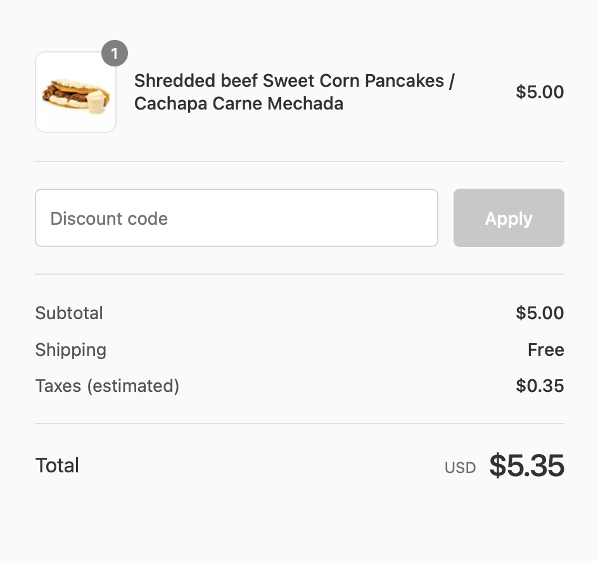Viewport: 598px width, 561px height.
Task: Click the $5.00 subtotal amount
Action: click(x=540, y=313)
